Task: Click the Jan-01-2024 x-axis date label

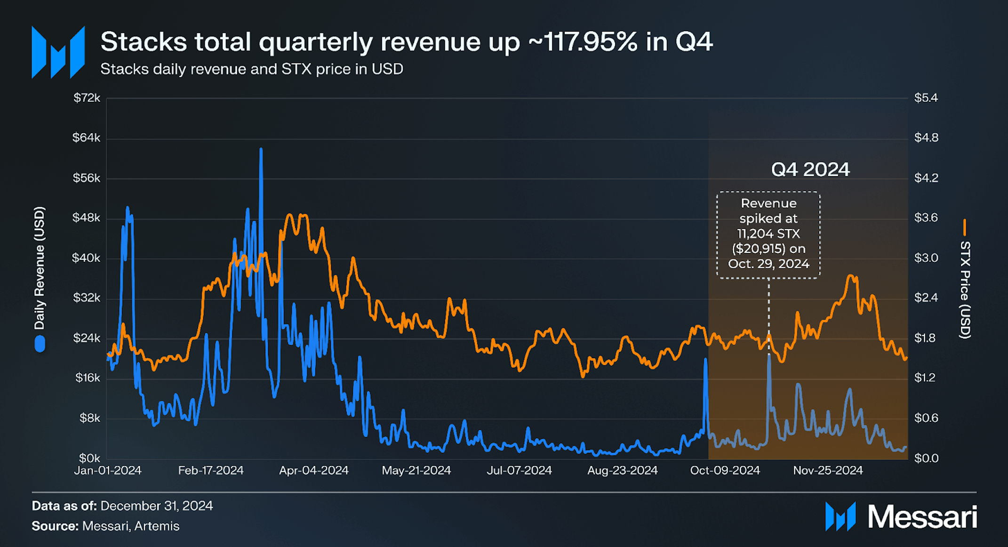Action: [x=108, y=470]
